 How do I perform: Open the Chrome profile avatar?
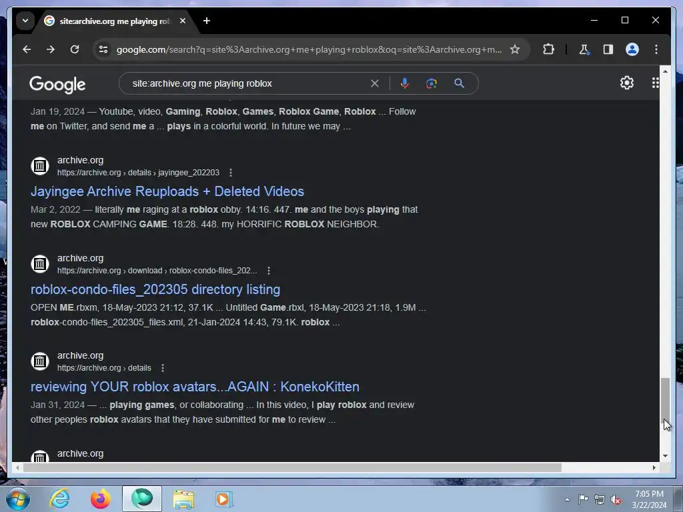coord(632,49)
